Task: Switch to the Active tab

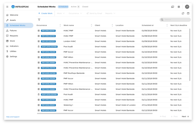Action: pyautogui.click(x=75, y=7)
